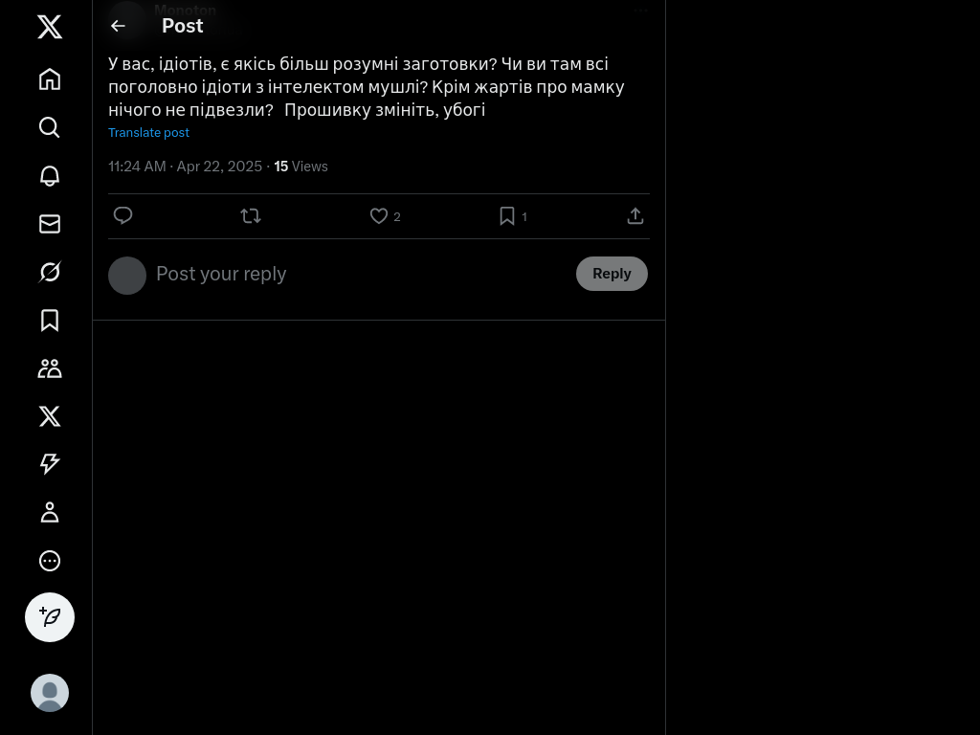Open Profile in the sidebar
The image size is (980, 735).
point(50,513)
